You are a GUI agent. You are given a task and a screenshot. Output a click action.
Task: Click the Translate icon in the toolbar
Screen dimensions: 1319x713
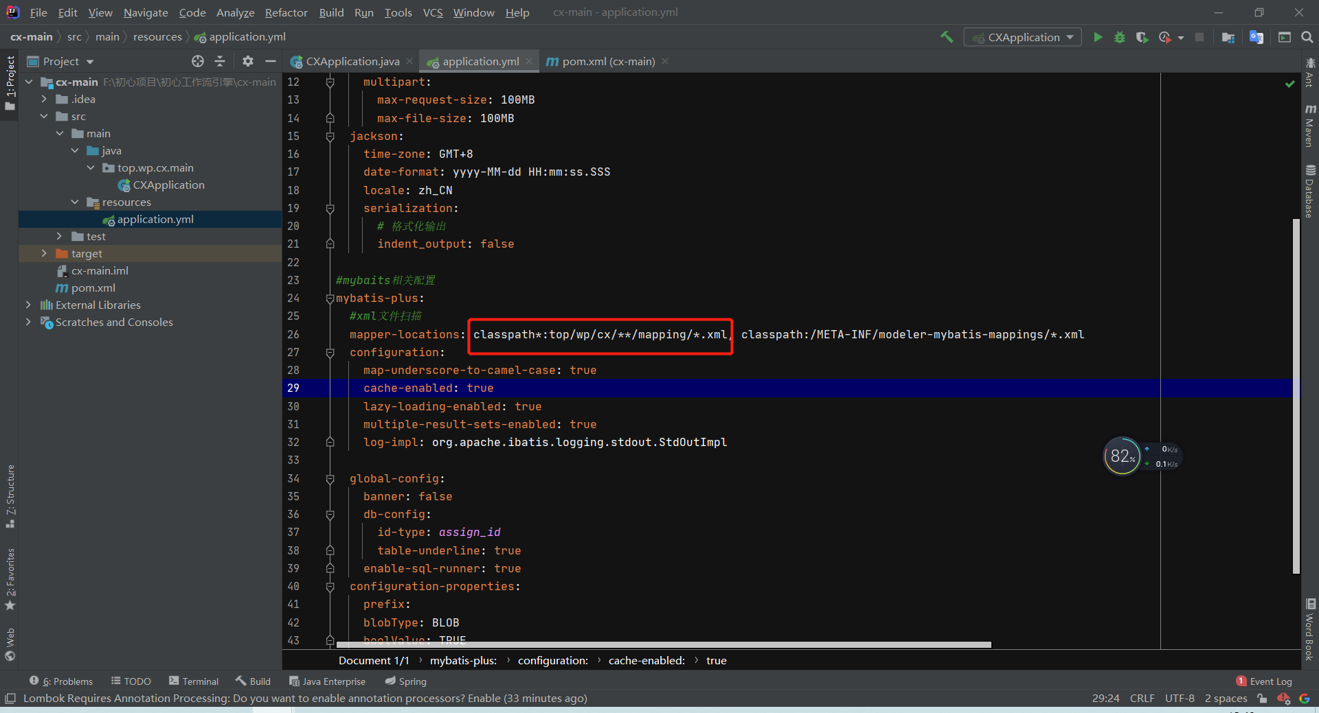coord(1256,37)
